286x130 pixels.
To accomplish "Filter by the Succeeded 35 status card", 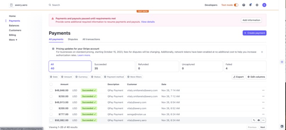I will pos(114,66).
